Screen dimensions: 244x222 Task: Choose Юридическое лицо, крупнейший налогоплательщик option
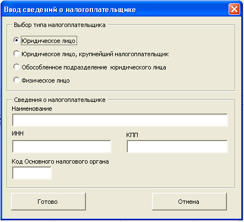(x=17, y=53)
